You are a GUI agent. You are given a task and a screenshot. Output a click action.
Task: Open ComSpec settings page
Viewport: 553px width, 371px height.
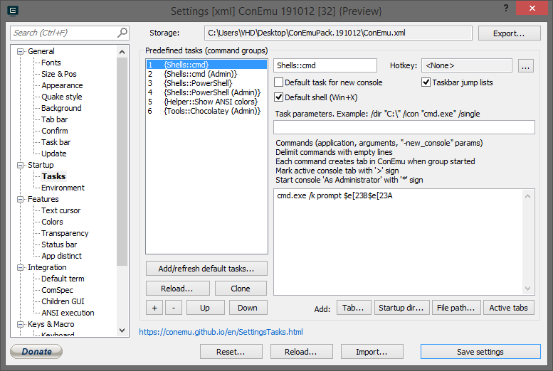pos(57,290)
